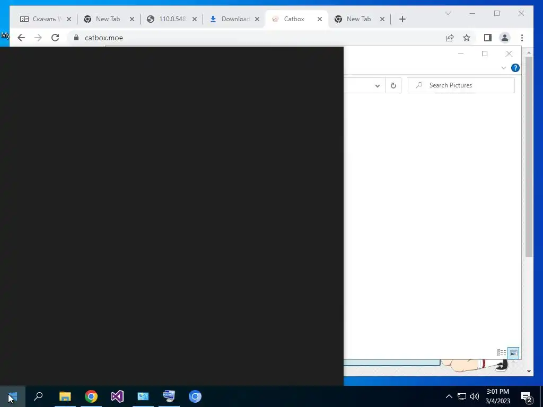Close the Download tab
The width and height of the screenshot is (543, 407).
(257, 19)
